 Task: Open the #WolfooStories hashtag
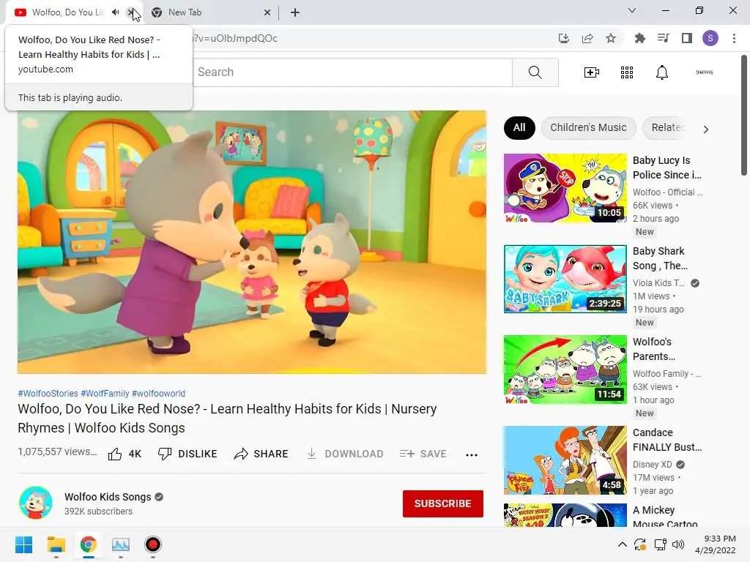point(48,393)
